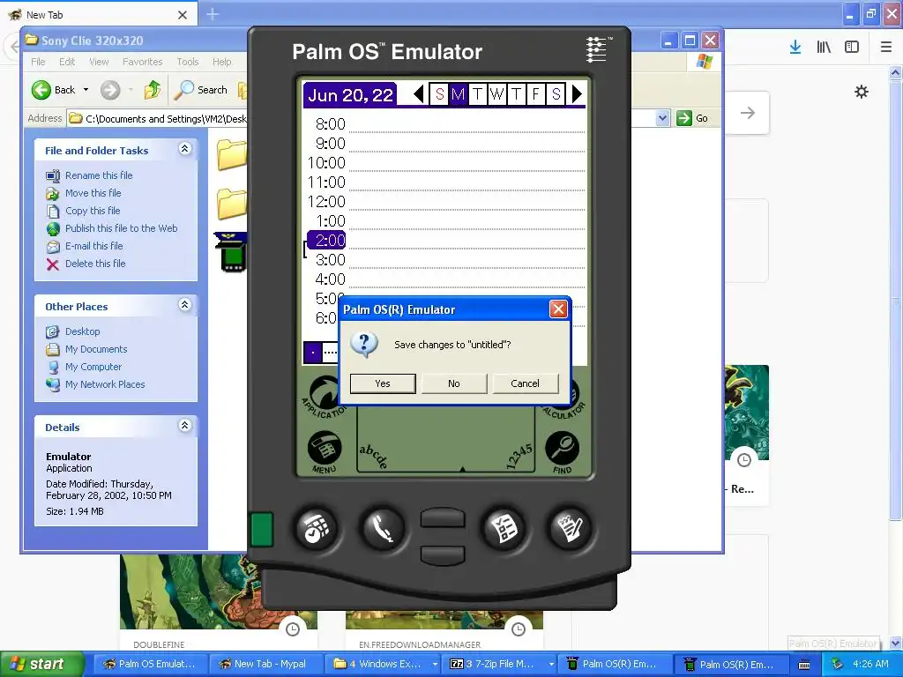Open View menu in explorer window
Image resolution: width=903 pixels, height=677 pixels.
99,62
